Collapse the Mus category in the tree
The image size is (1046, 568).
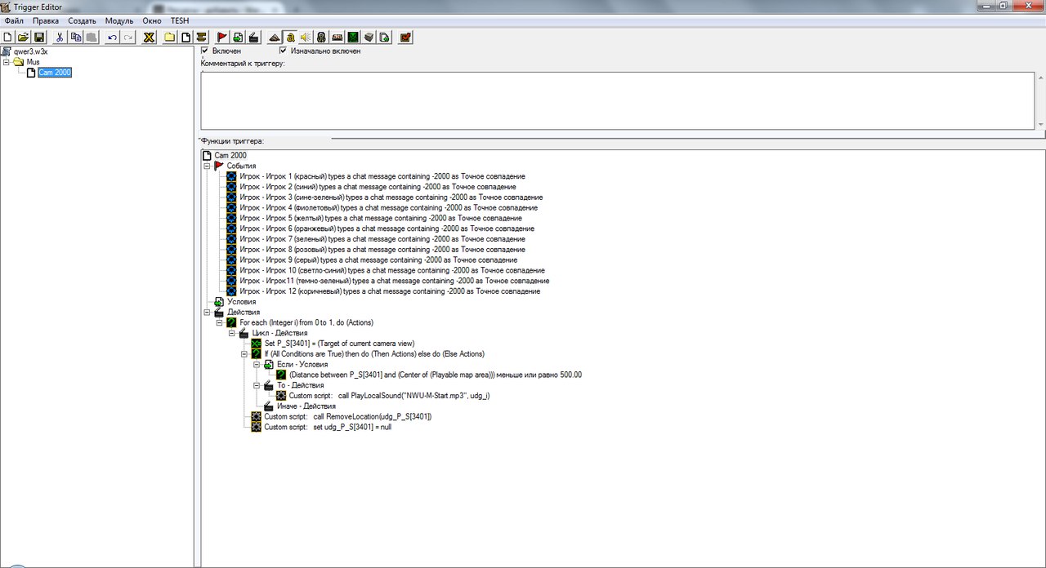coord(7,61)
